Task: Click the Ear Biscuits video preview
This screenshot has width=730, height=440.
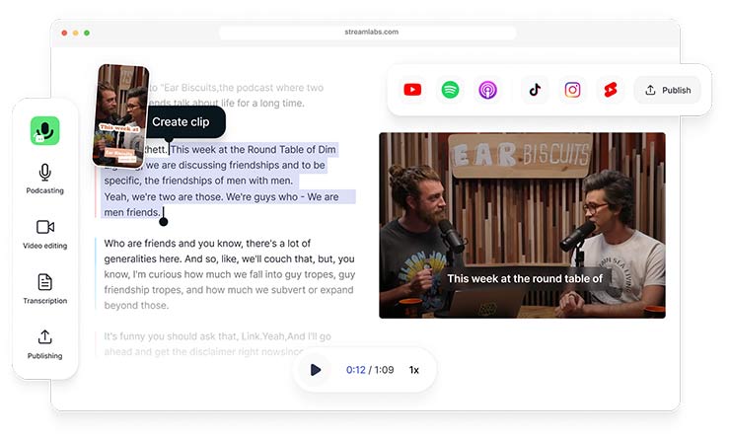Action: (x=522, y=225)
